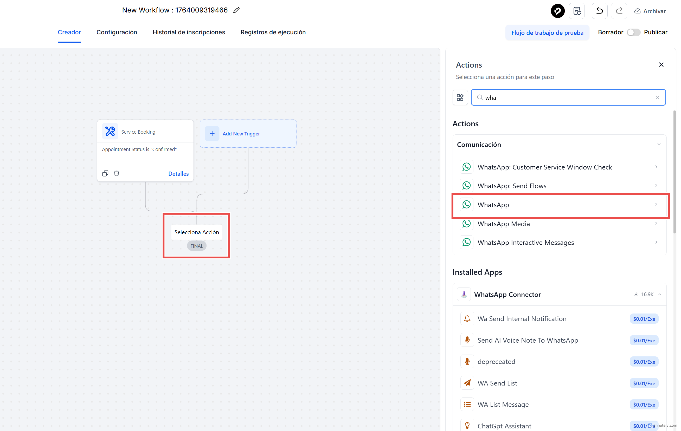Delete the Service Booking trigger with trash icon
This screenshot has height=431, width=681.
[x=117, y=174]
